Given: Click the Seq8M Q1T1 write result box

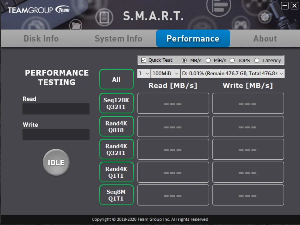Looking at the screenshot, I should point(248,195).
